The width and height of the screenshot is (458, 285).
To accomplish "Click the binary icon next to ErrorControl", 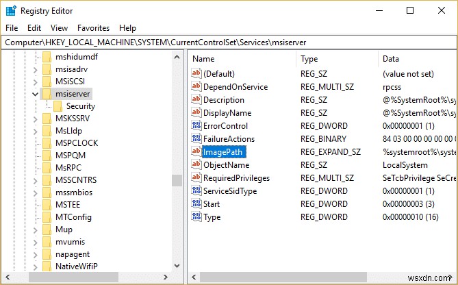I will (196, 126).
